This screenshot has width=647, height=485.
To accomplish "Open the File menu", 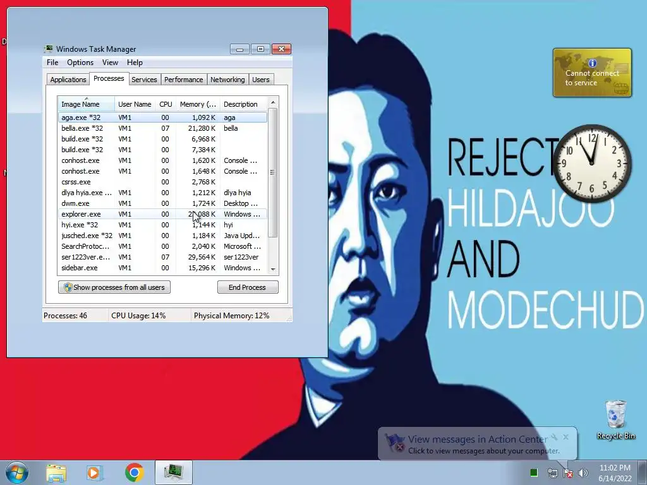I will point(52,63).
